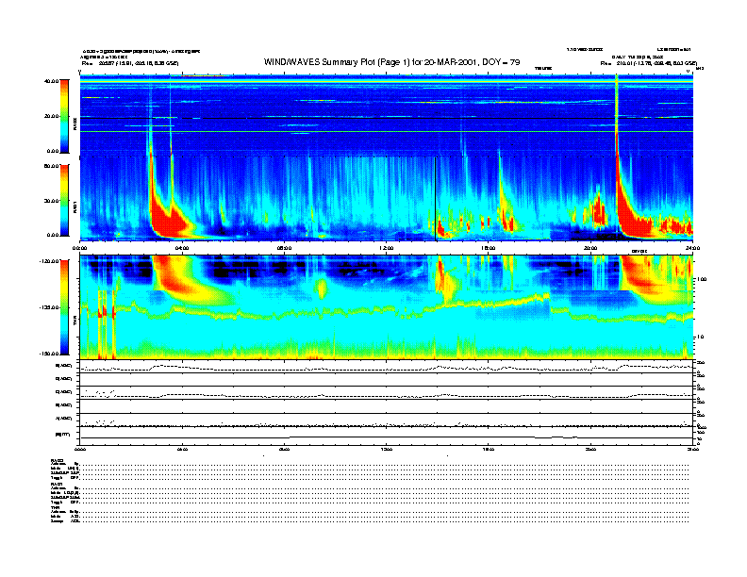Image resolution: width=747 pixels, height=577 pixels.
Task: Click the black vertical line near 14:00 in RAD1
Action: 436,198
